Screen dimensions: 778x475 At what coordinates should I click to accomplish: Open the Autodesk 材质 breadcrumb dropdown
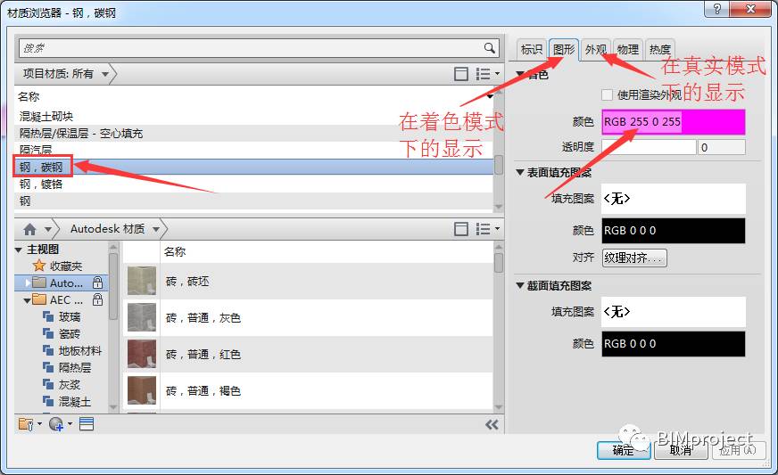[156, 229]
